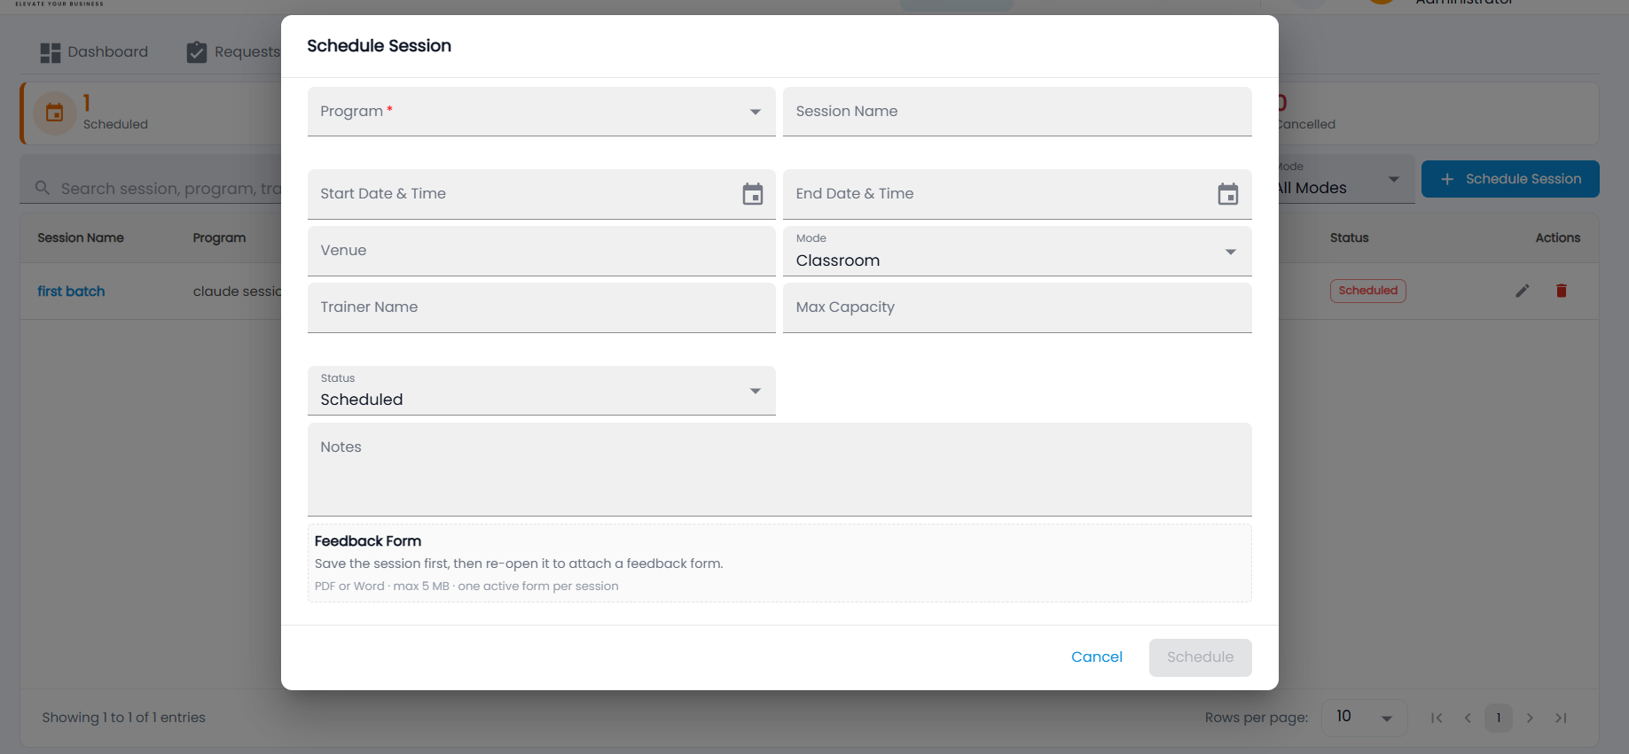Open the Status dropdown showing Scheduled

541,391
